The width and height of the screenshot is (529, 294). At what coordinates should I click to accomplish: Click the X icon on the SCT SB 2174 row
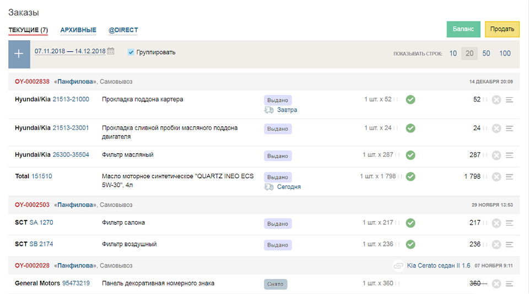coord(496,244)
